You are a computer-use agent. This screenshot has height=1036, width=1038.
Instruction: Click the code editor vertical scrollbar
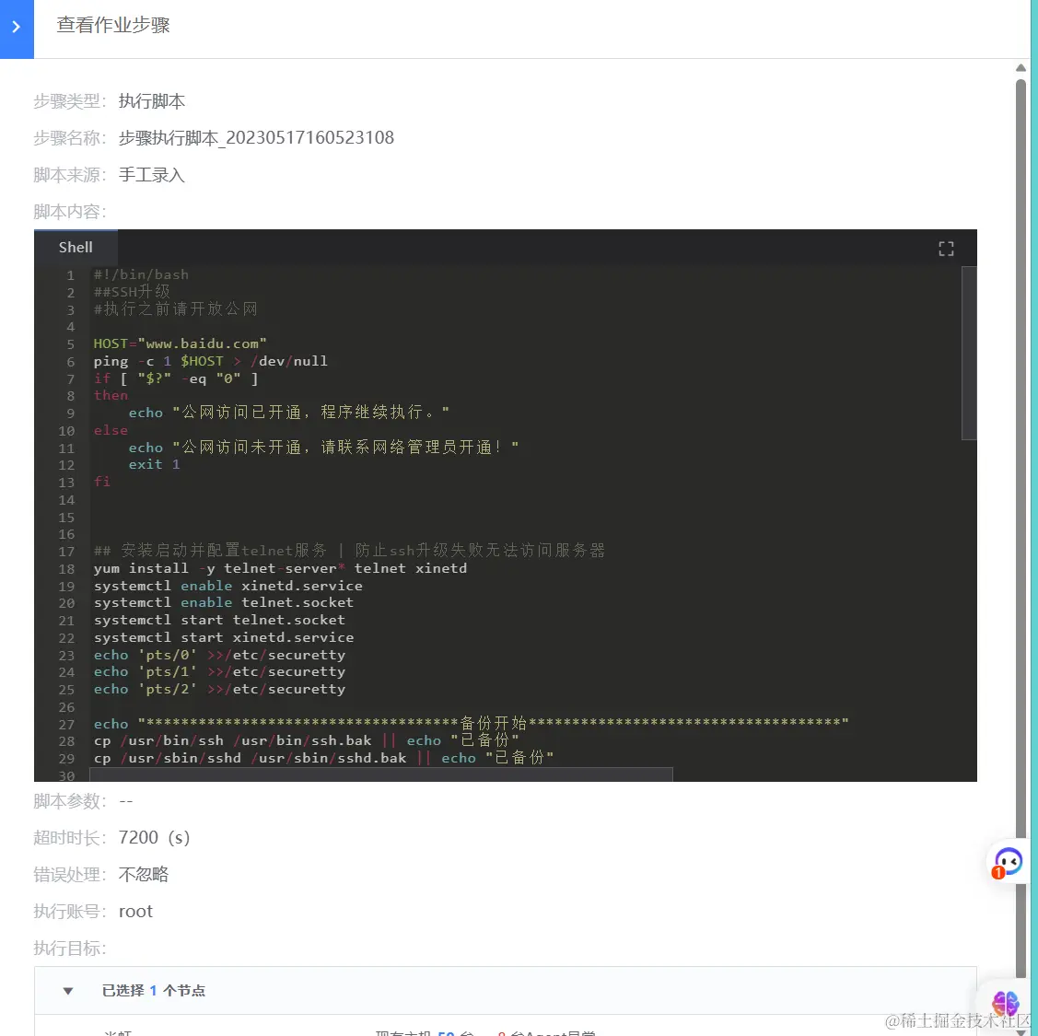(x=969, y=353)
